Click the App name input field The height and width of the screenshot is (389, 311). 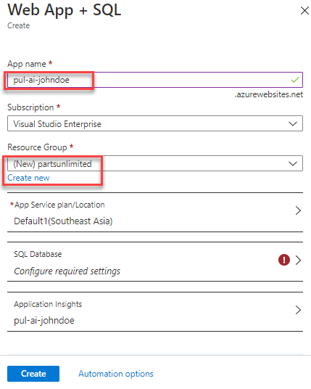click(155, 80)
